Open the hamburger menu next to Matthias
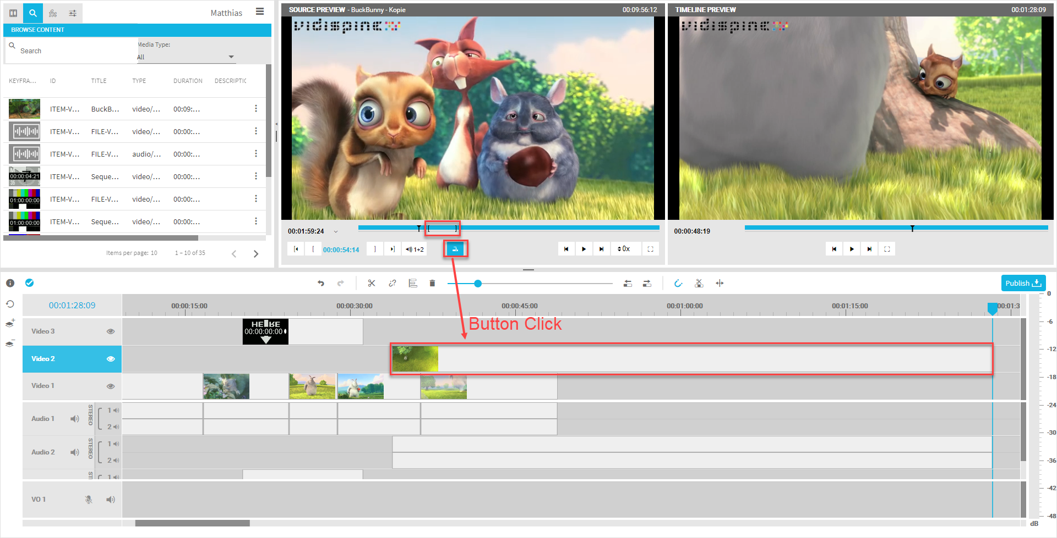The image size is (1057, 538). [x=260, y=12]
